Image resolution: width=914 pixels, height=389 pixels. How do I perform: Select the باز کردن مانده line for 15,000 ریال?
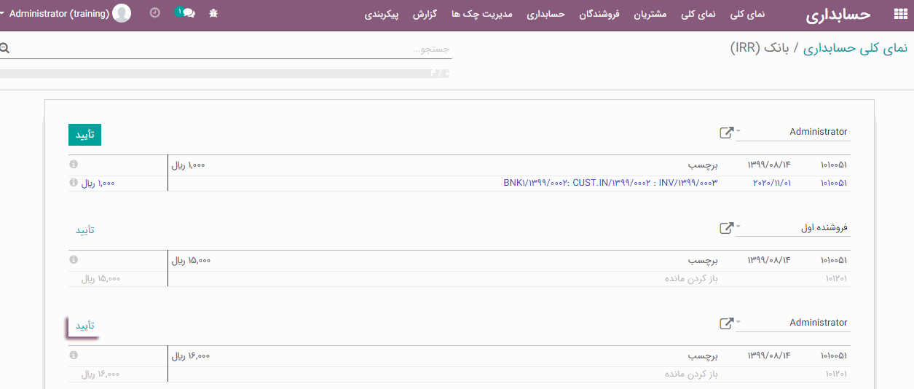[x=690, y=279]
